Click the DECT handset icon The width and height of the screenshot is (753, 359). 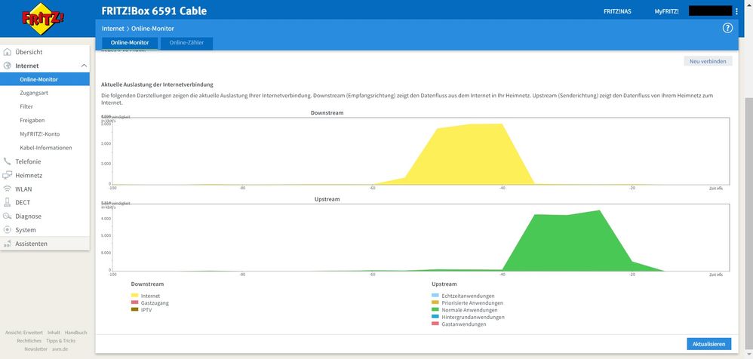pyautogui.click(x=8, y=203)
